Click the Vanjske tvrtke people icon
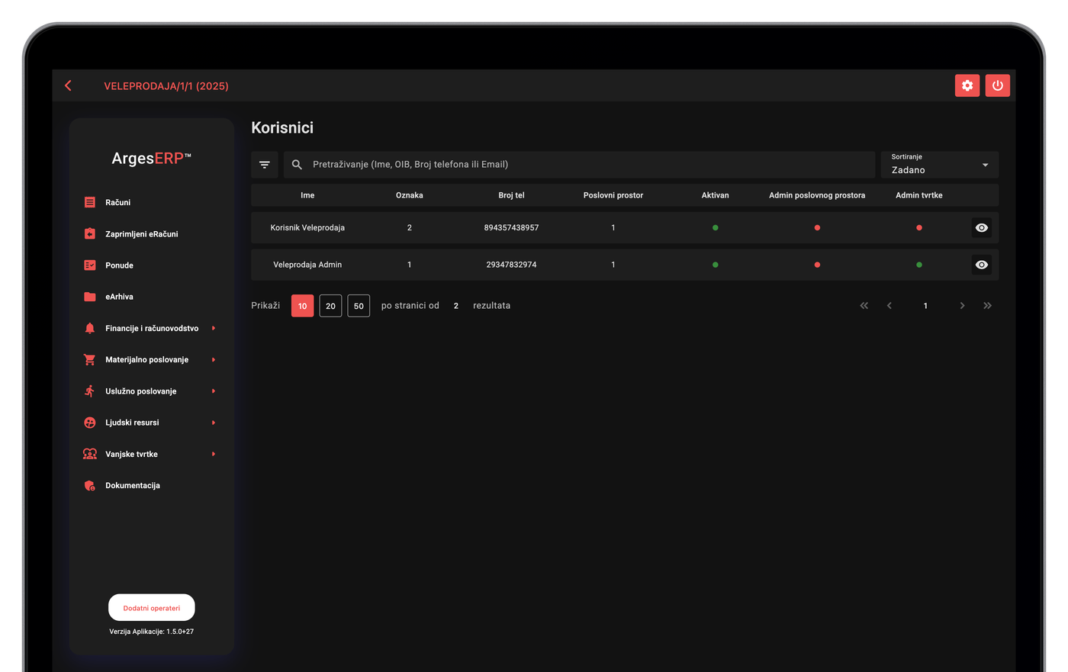 pyautogui.click(x=90, y=454)
